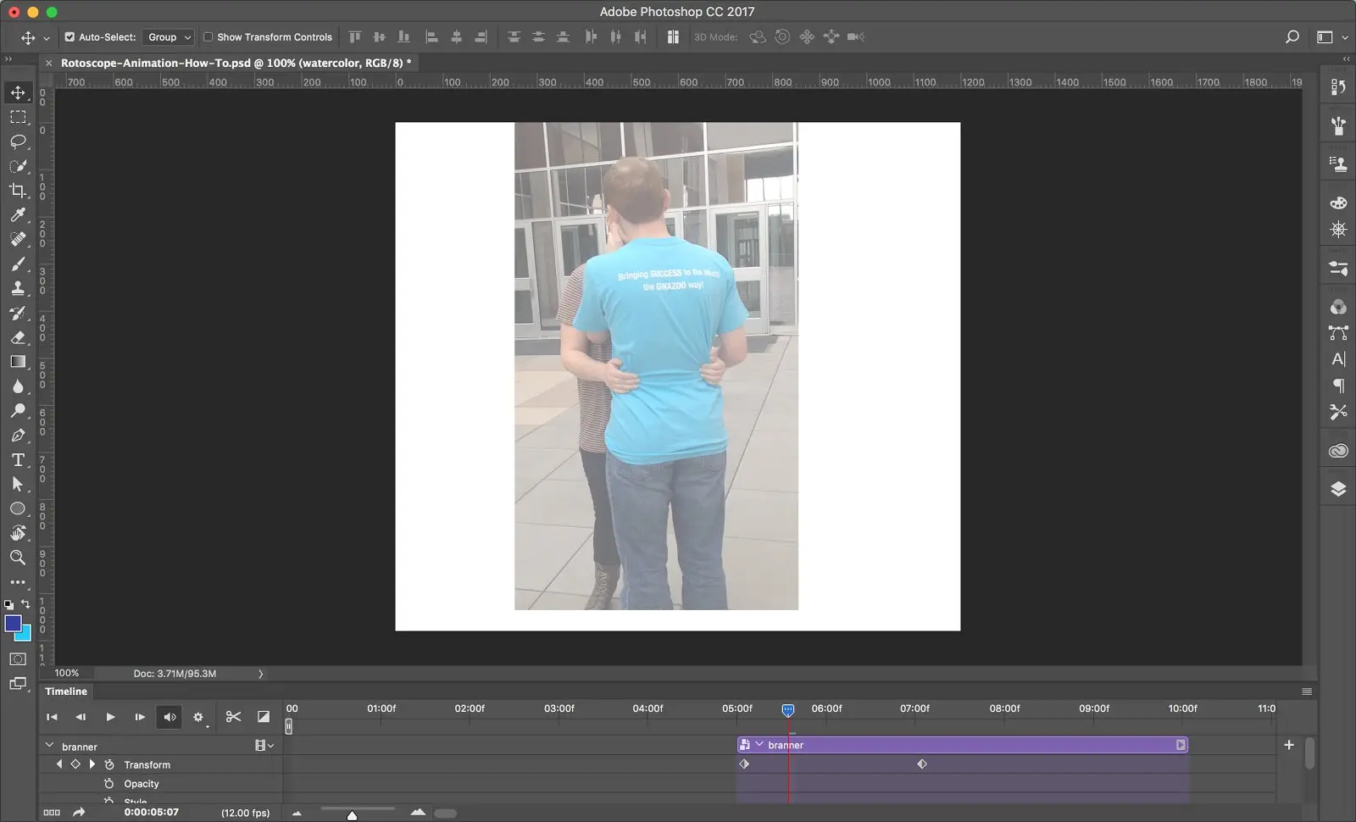
Task: Activate the Horizontal Type tool
Action: [19, 460]
